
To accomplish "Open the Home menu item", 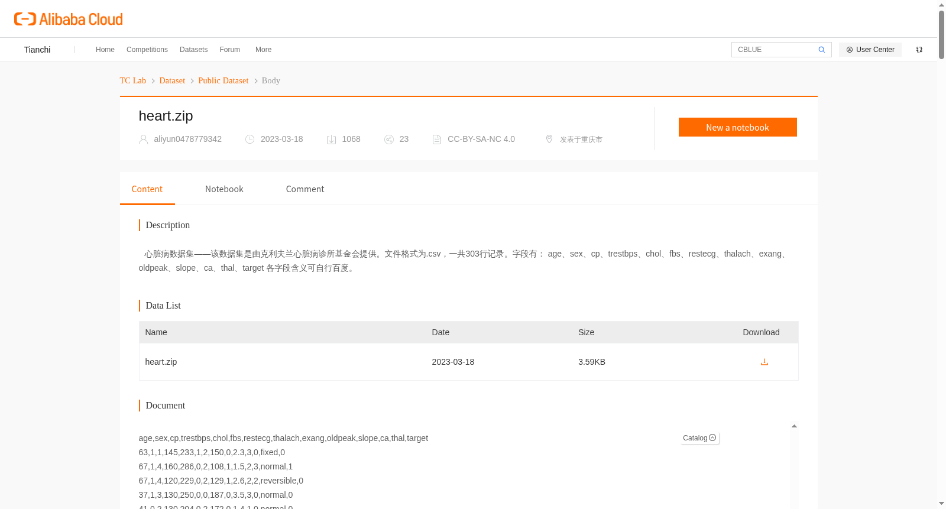I will click(105, 50).
